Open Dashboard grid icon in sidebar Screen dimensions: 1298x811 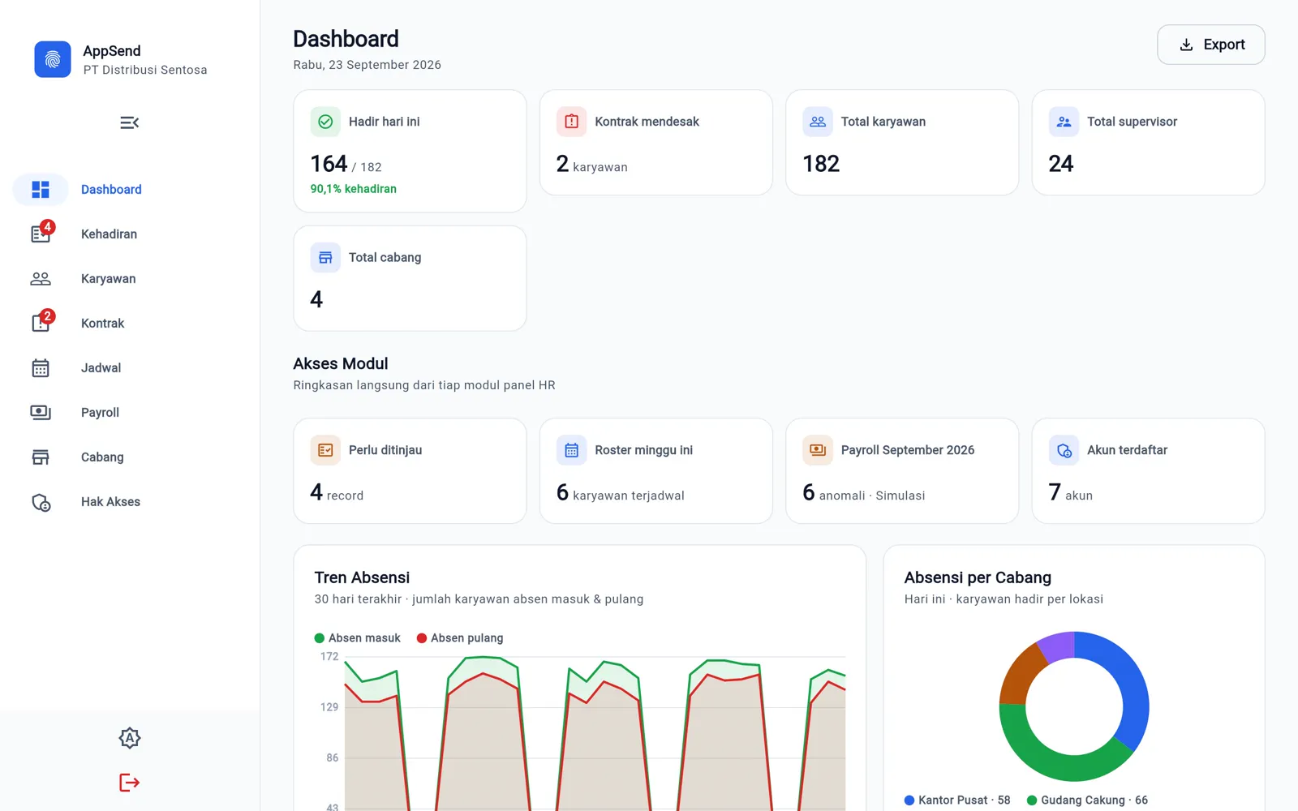tap(41, 189)
